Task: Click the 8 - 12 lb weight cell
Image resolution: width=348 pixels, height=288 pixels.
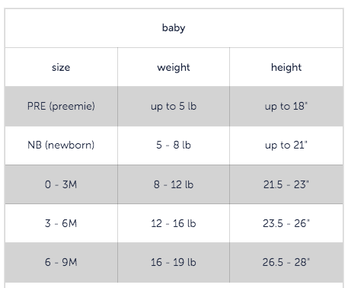Action: click(174, 184)
